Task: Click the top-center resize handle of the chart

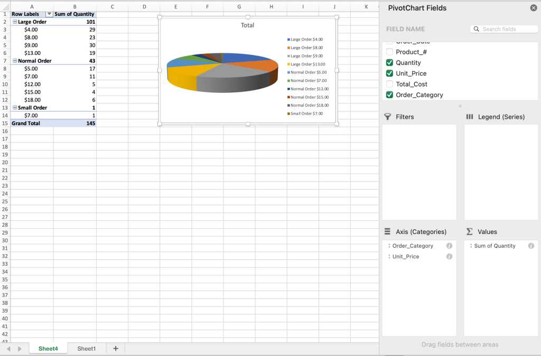Action: [x=248, y=17]
